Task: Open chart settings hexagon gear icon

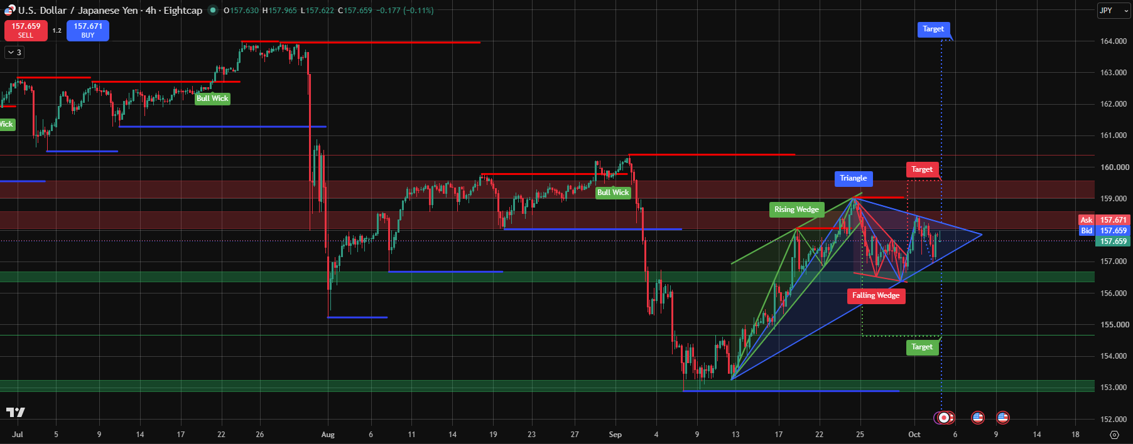Action: [x=1115, y=435]
